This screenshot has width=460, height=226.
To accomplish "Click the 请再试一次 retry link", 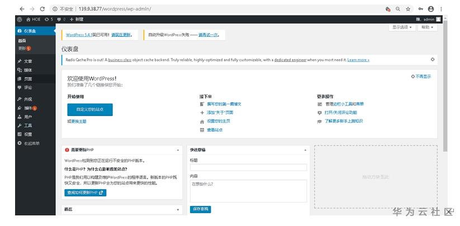I will [x=208, y=35].
